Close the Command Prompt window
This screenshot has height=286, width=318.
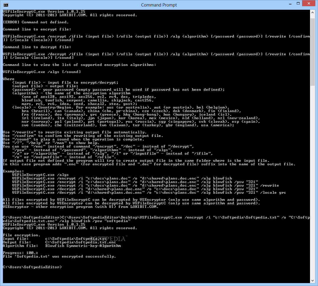309,4
